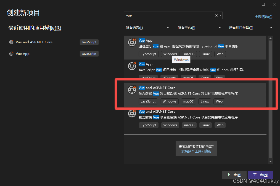This screenshot has height=186, width=280.
Task: Open the 所有语言 language filter dropdown
Action: [147, 28]
